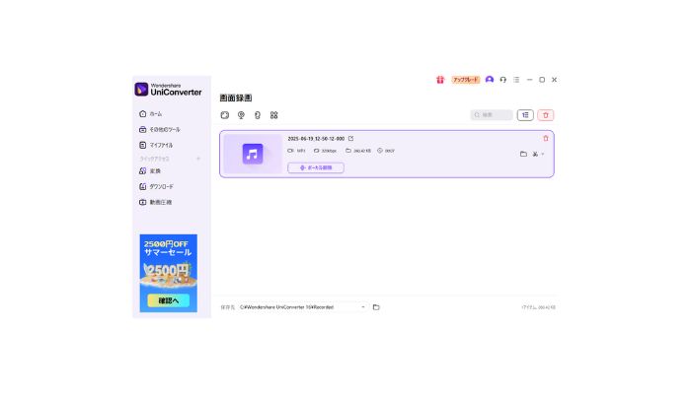The image size is (691, 394).
Task: Open application recorder grid icon
Action: pos(274,115)
